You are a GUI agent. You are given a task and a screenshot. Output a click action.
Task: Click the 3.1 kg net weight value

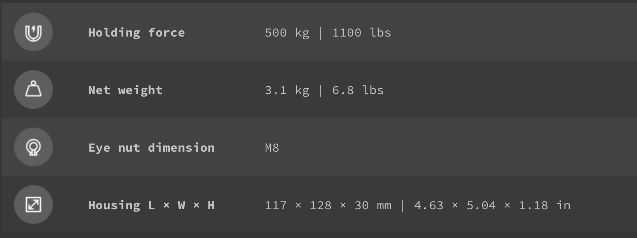pyautogui.click(x=287, y=90)
